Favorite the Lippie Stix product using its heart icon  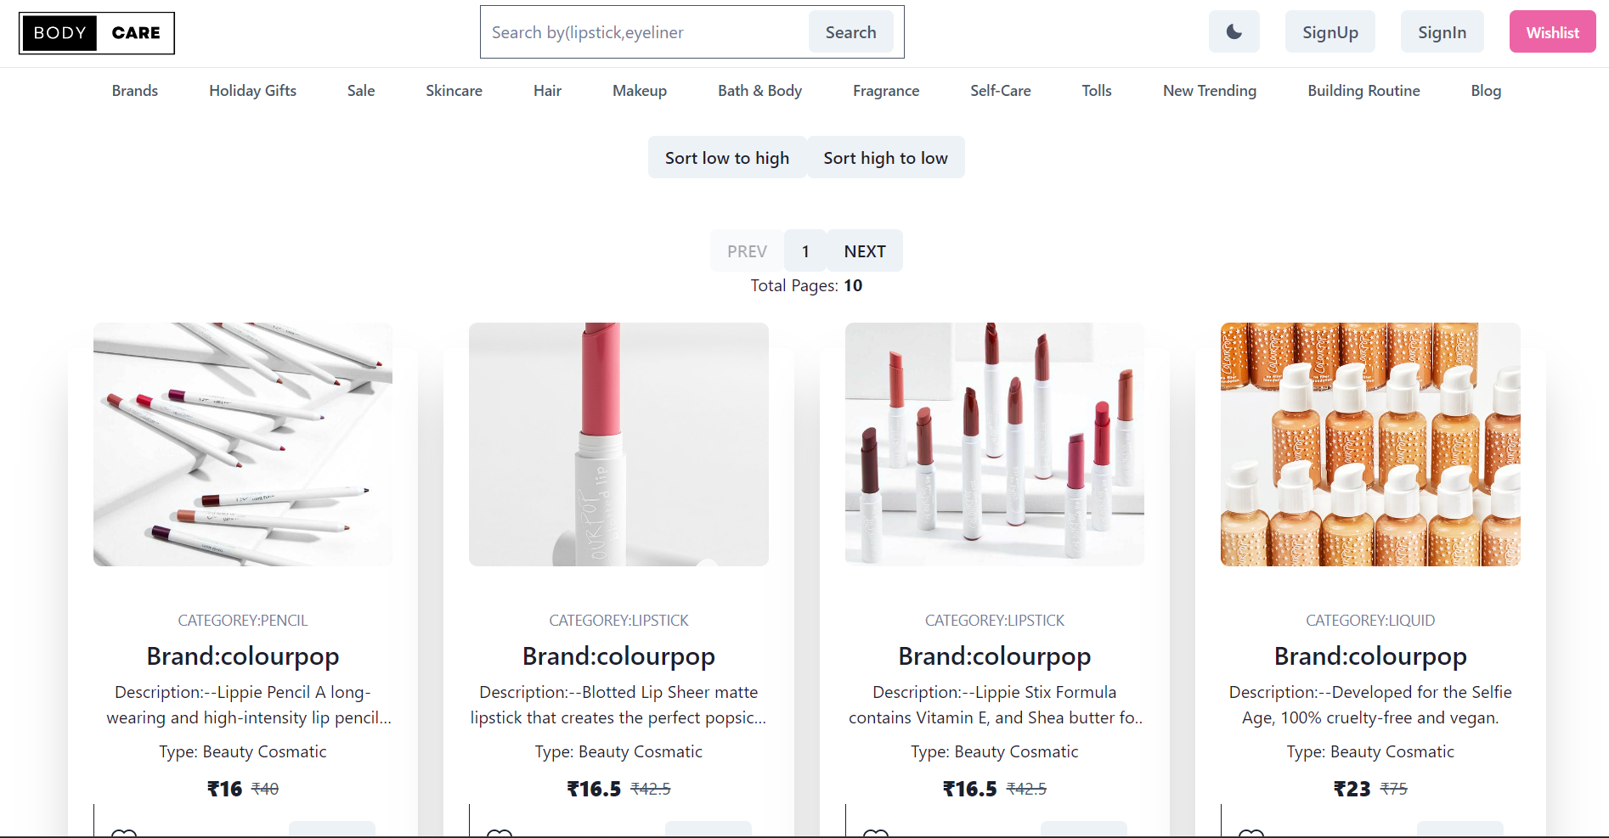(877, 834)
